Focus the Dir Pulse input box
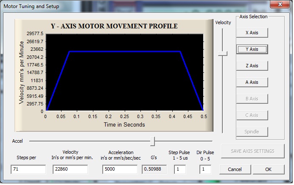This screenshot has width=294, height=185. (205, 169)
